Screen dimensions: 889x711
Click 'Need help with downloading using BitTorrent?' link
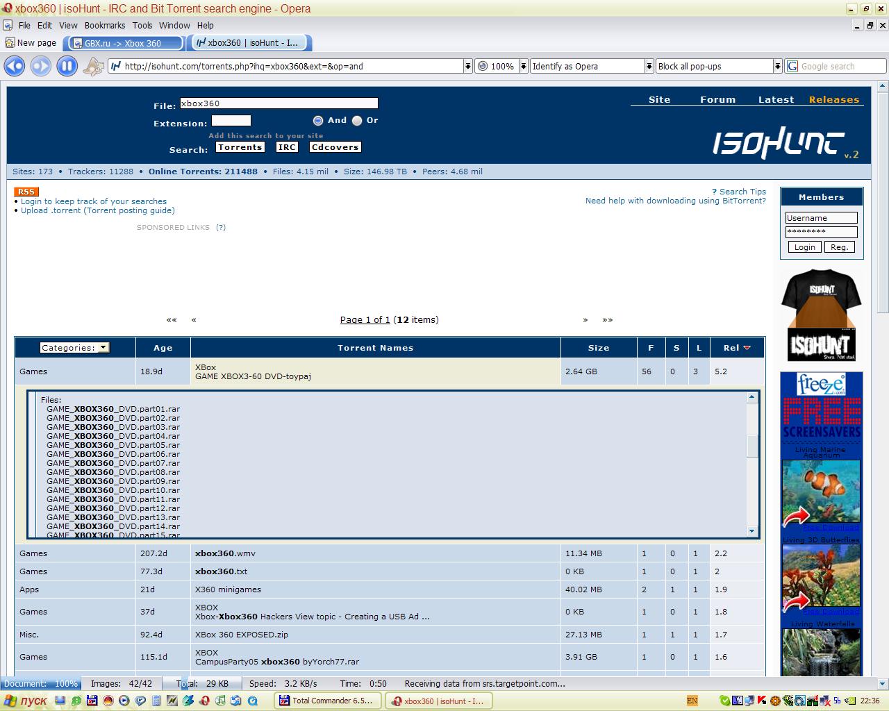point(676,201)
